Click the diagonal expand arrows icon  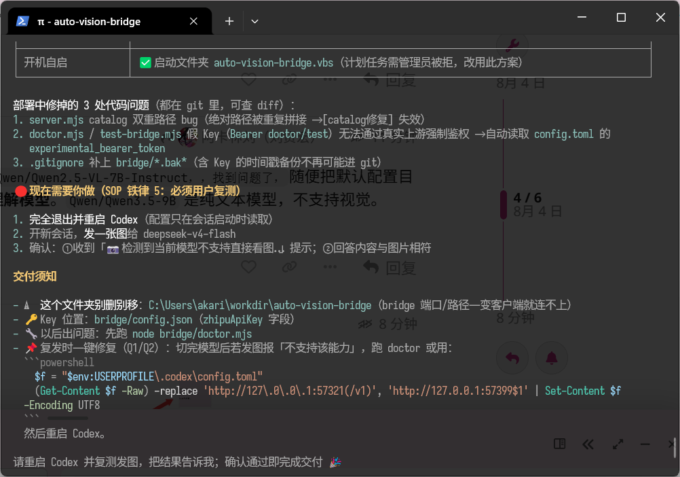click(x=618, y=444)
